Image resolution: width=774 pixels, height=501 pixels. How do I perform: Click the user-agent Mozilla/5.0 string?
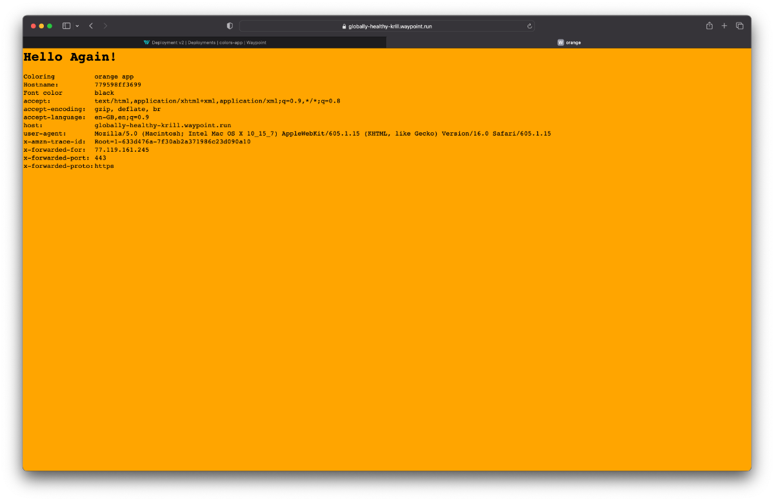pos(322,134)
